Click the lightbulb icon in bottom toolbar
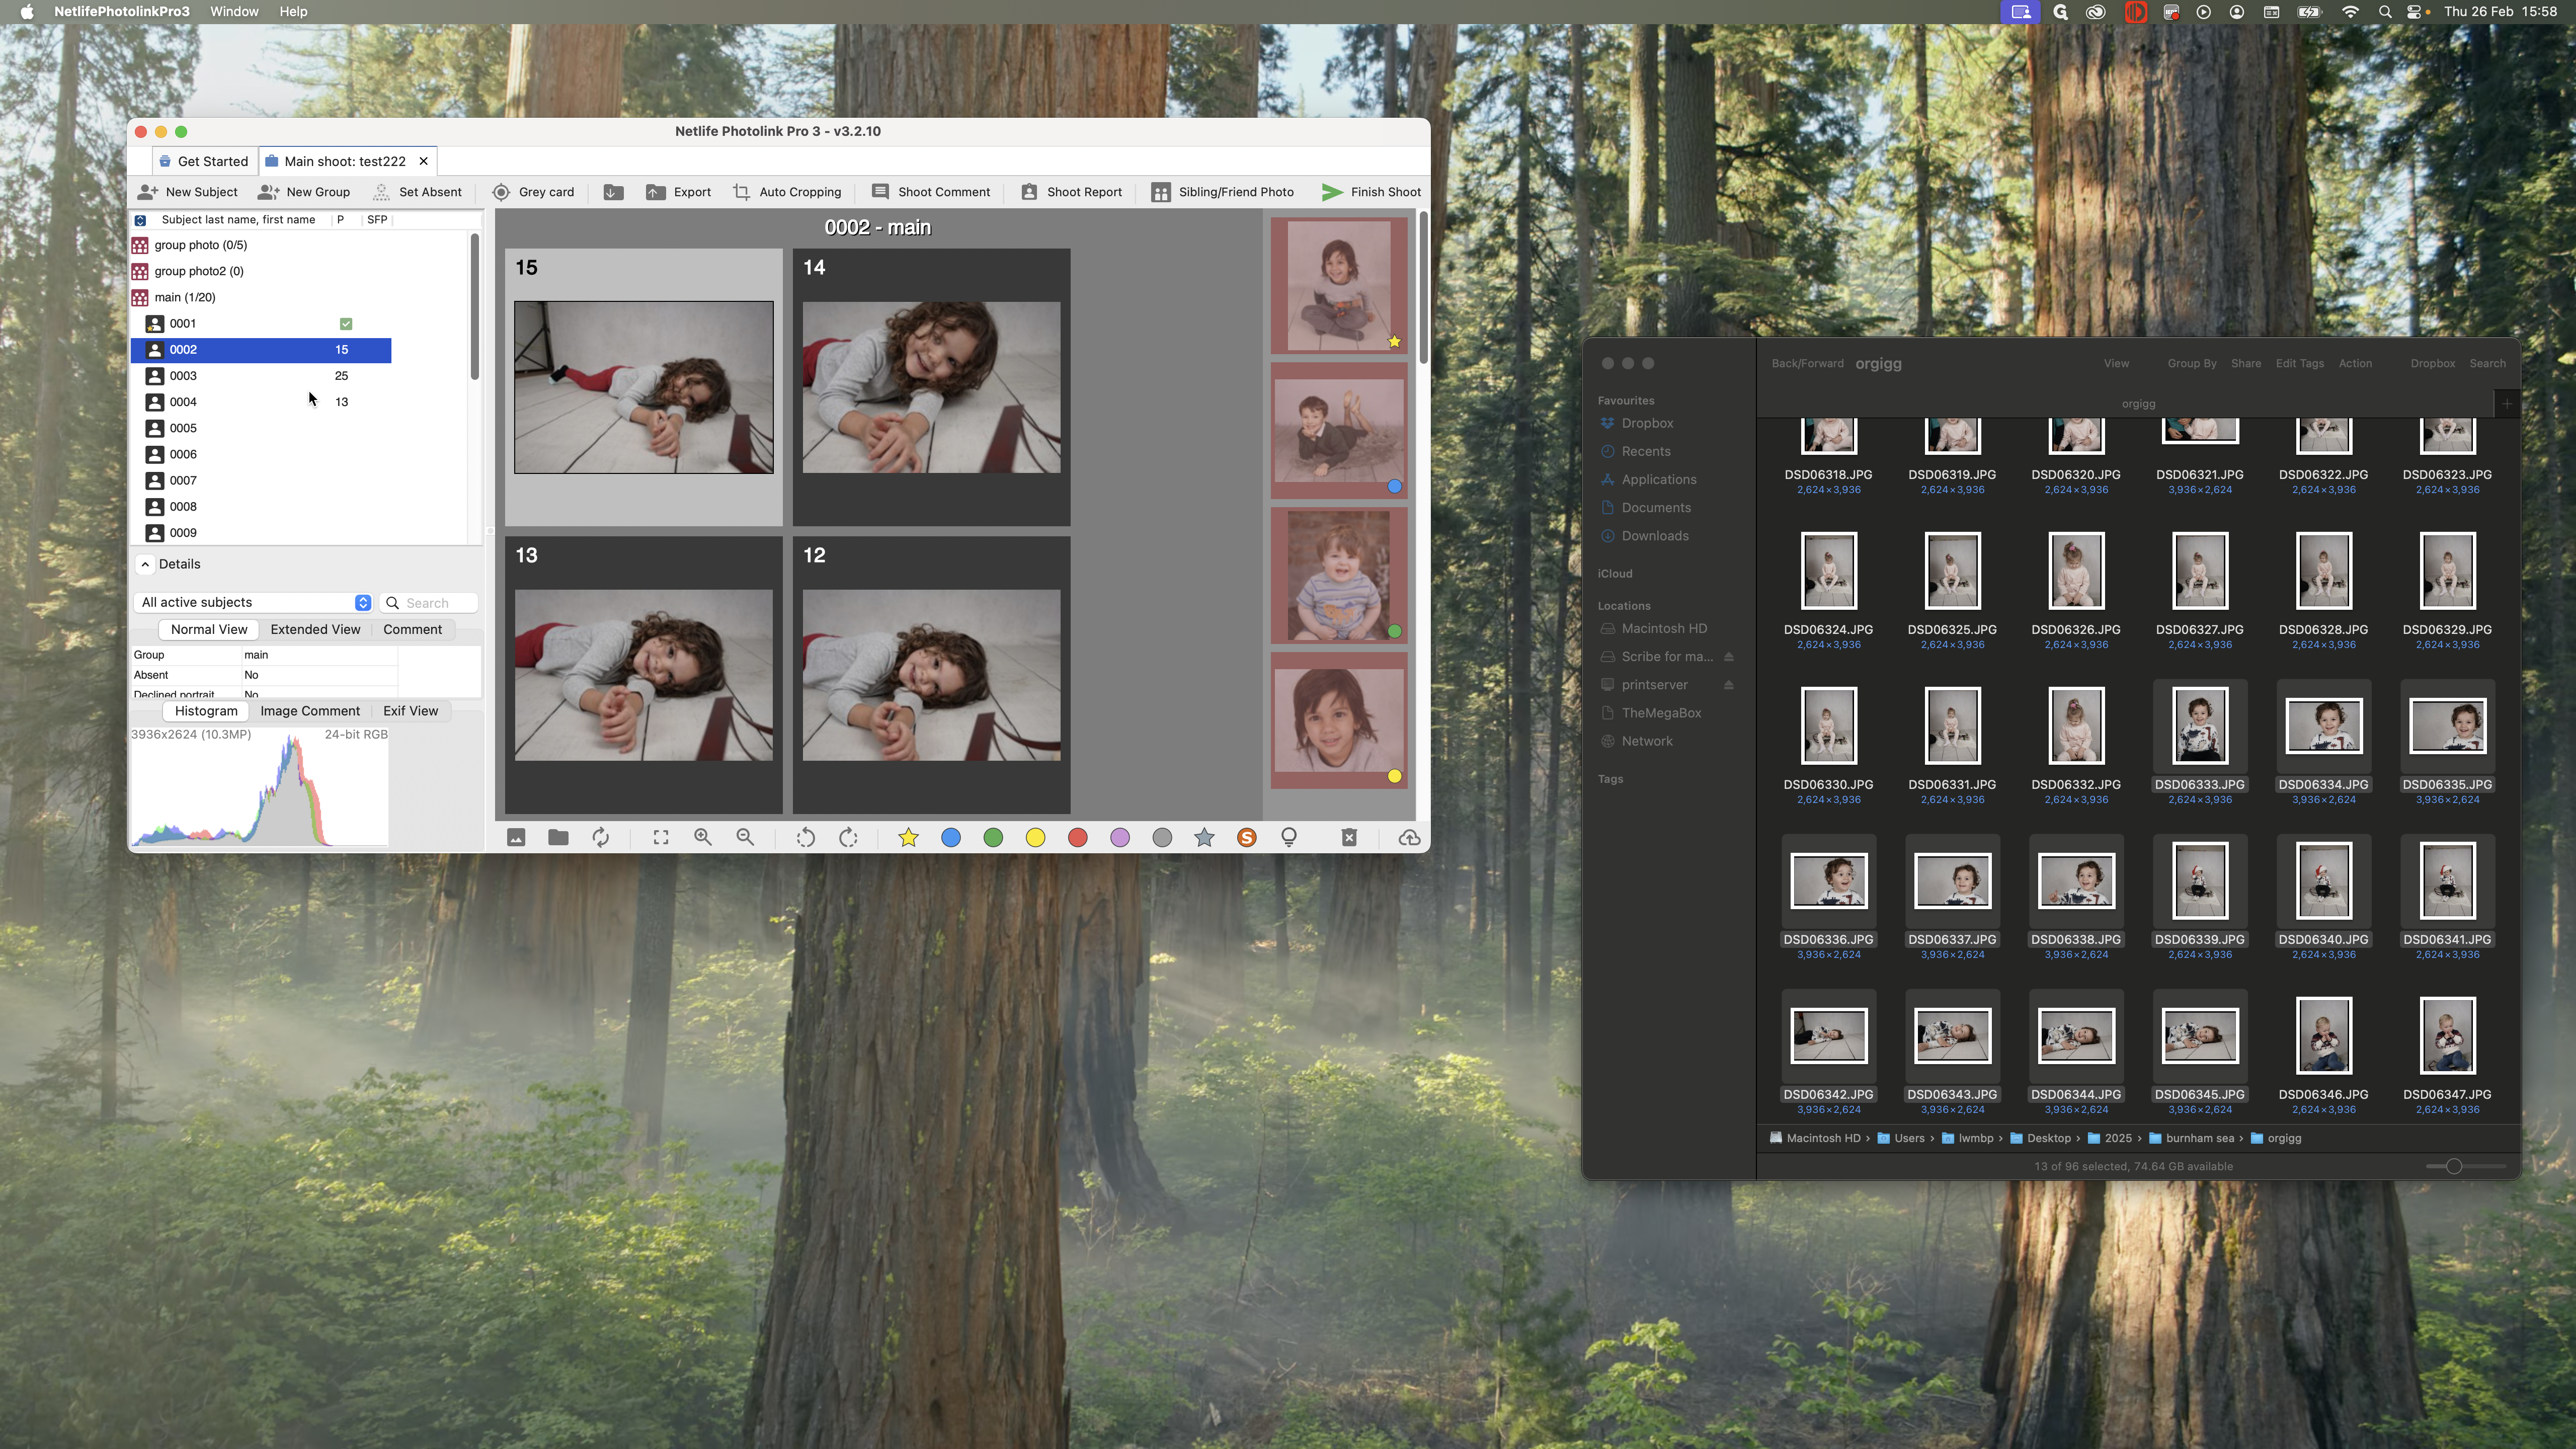Viewport: 2576px width, 1449px height. tap(1289, 837)
